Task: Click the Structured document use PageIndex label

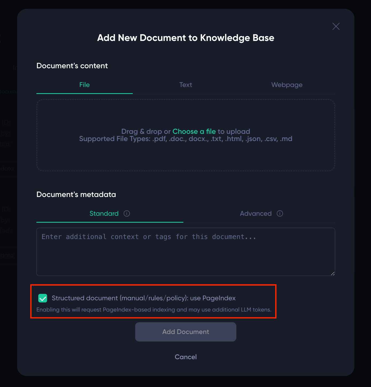Action: (x=143, y=298)
